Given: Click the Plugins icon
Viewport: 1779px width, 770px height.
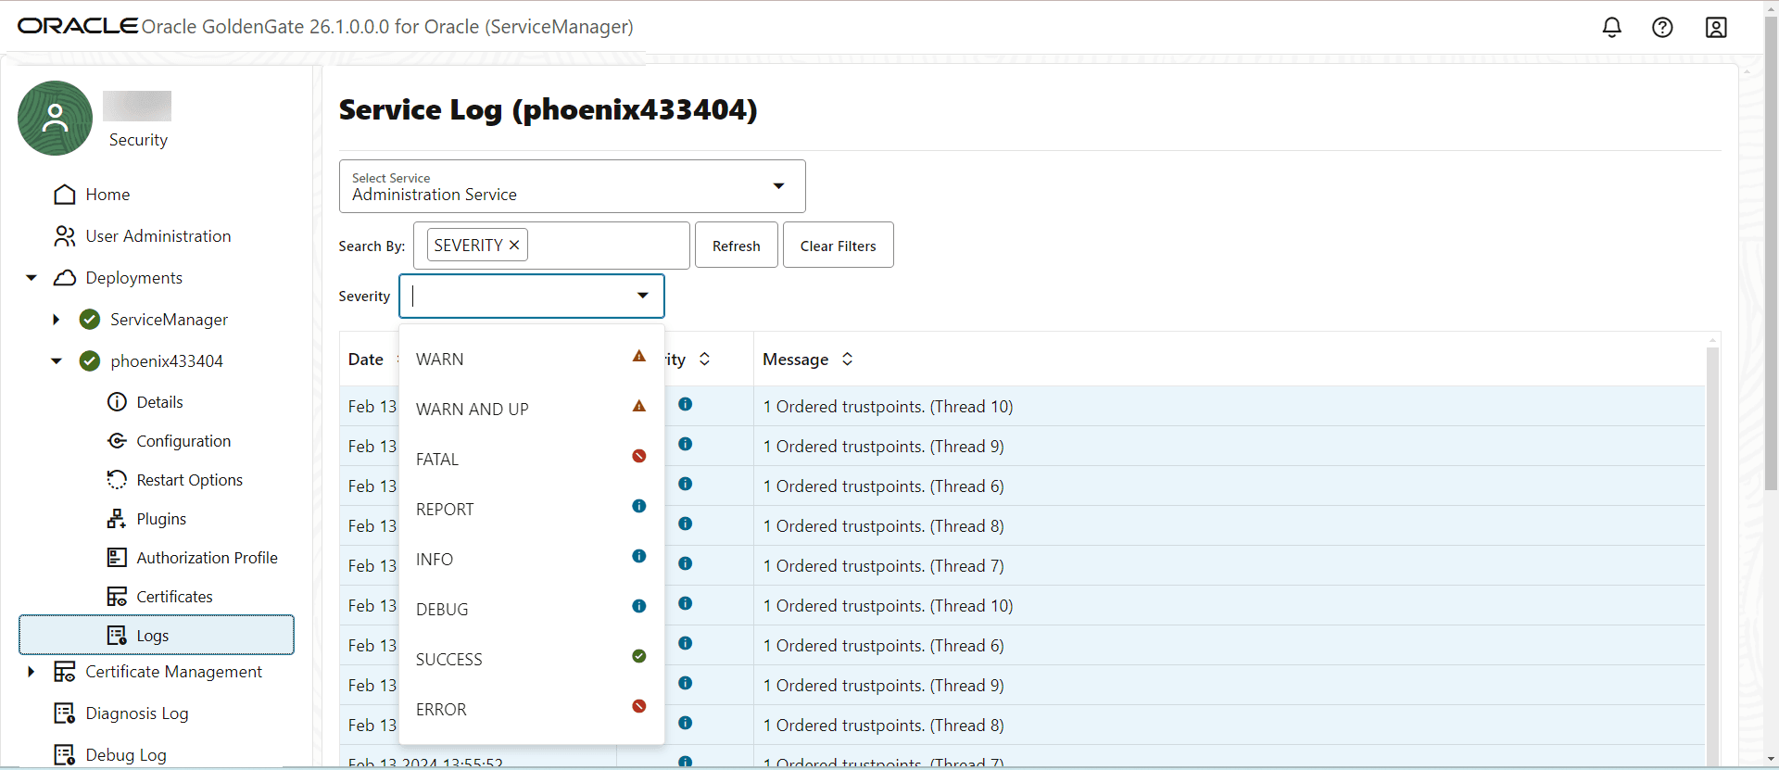Looking at the screenshot, I should [117, 519].
